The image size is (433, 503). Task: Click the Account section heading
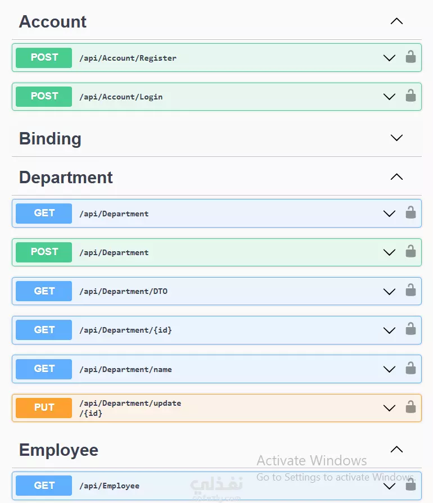point(53,22)
